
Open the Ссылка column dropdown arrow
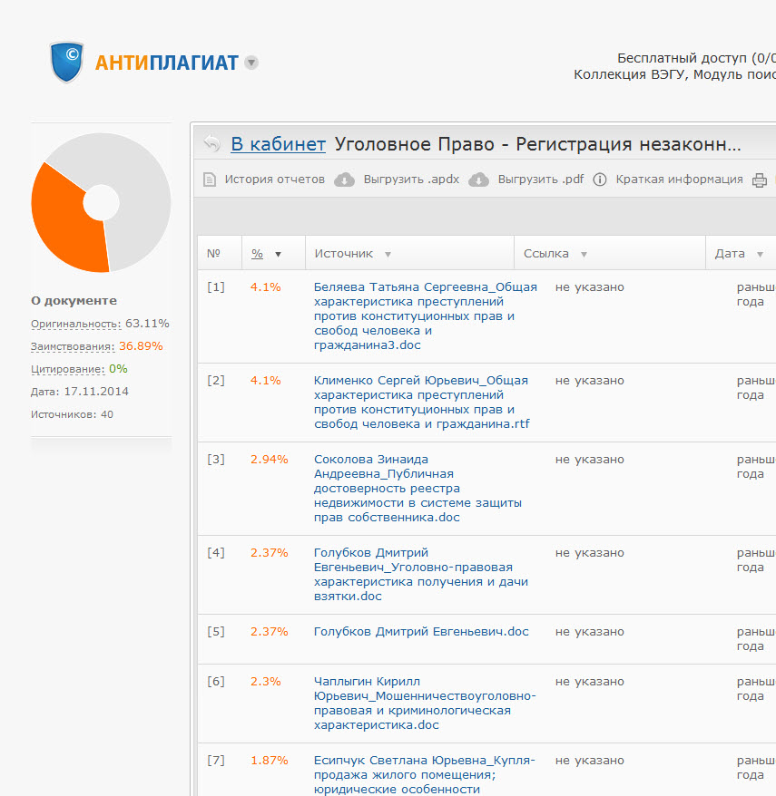584,255
